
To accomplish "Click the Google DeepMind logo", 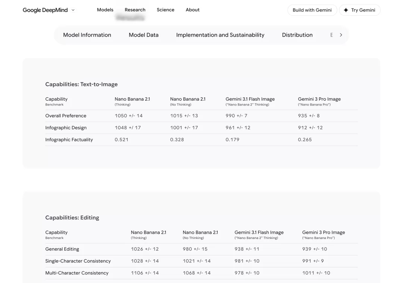I will 45,10.
